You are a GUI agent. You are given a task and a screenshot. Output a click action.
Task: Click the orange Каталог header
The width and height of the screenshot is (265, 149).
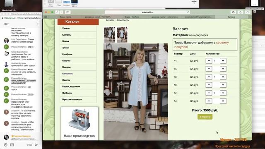click(78, 22)
